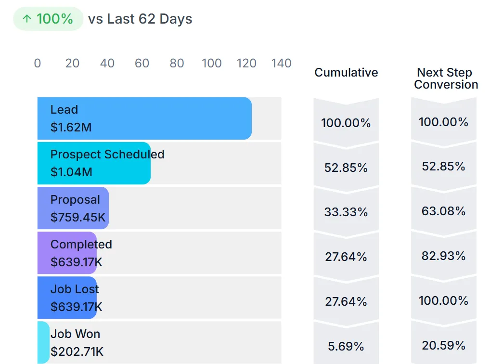The height and width of the screenshot is (364, 503).
Task: Click the Cumulative column header
Action: coord(346,73)
